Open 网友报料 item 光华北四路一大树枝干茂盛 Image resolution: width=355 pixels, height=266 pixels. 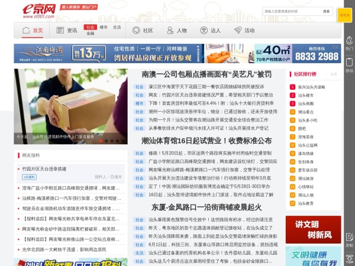coord(64,249)
